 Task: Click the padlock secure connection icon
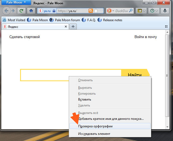pyautogui.click(x=54, y=11)
